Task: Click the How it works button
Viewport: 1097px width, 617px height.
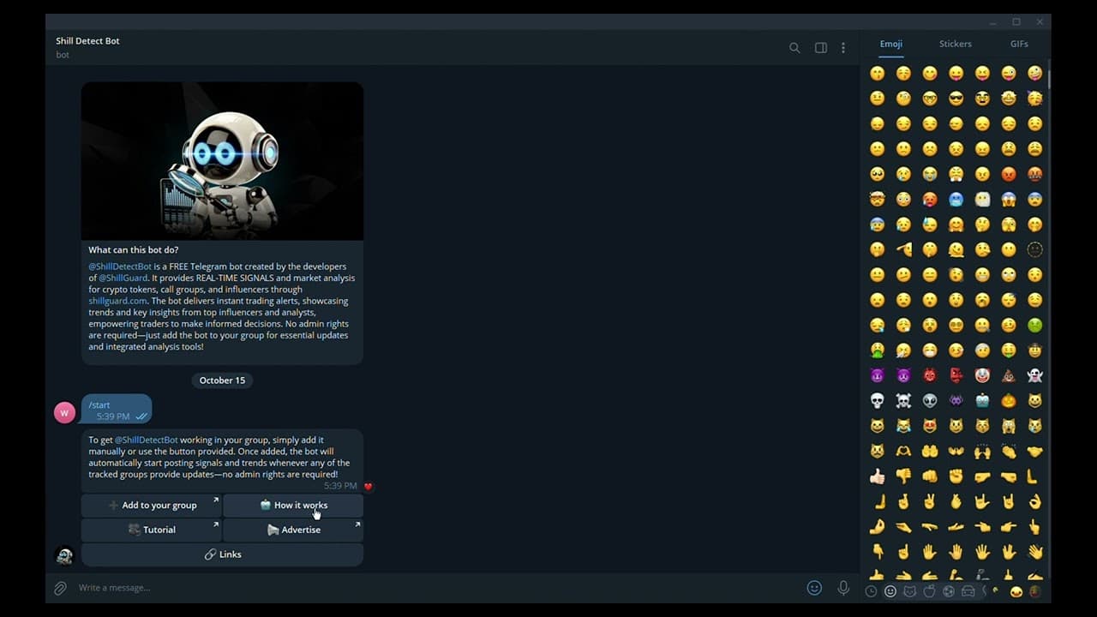Action: click(293, 506)
